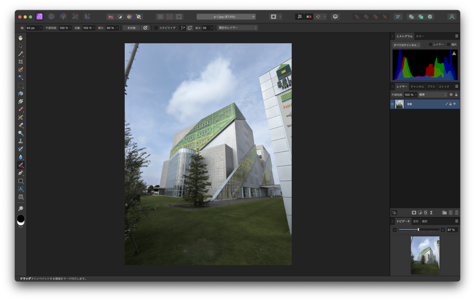Switch to the Liquify Persona icon
Image resolution: width=475 pixels, height=301 pixels.
coord(51,17)
